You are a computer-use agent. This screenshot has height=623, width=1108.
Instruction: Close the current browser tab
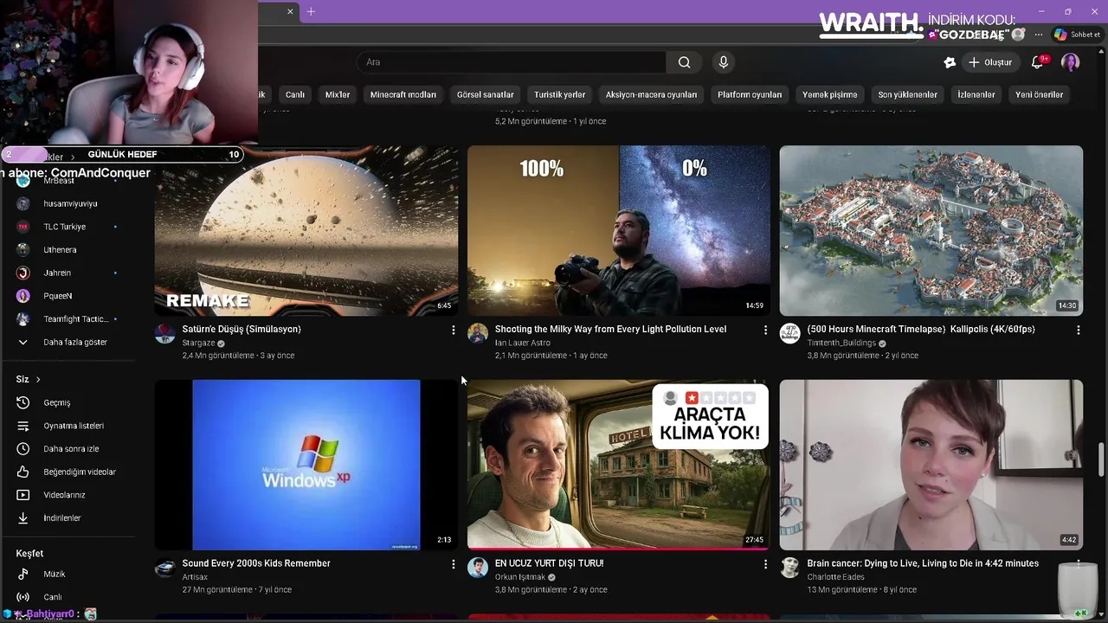pos(290,11)
